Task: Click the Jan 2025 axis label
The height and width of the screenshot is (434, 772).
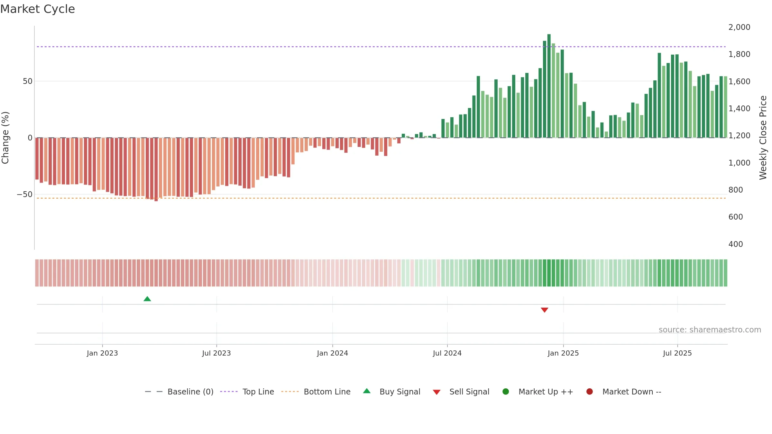Action: [563, 353]
